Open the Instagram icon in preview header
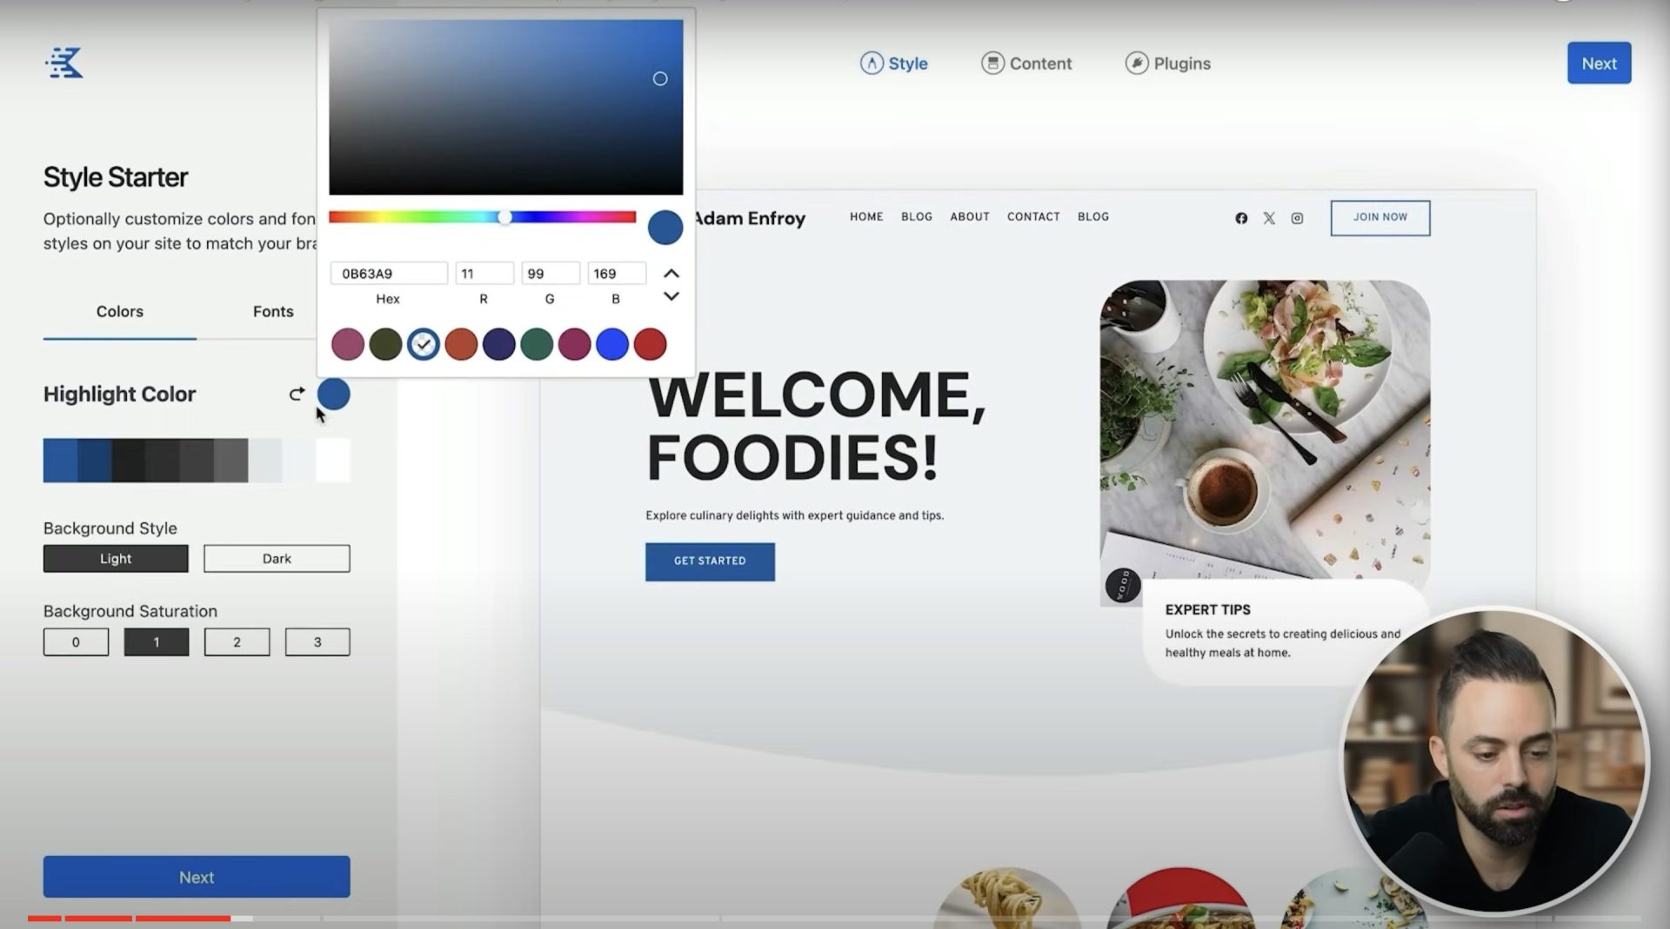Viewport: 1670px width, 929px height. click(1297, 218)
